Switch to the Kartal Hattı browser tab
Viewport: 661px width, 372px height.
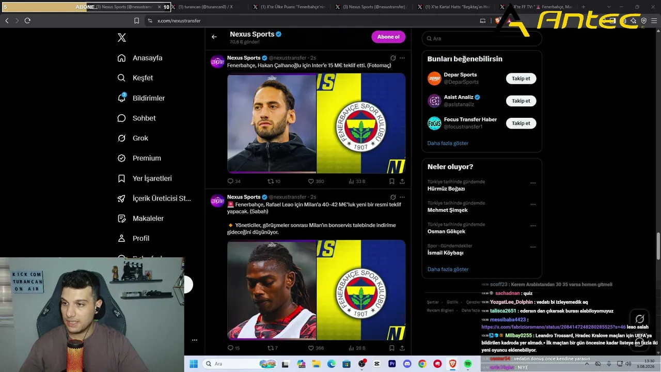(456, 7)
